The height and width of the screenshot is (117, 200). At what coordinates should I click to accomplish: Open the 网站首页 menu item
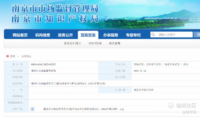[20, 35]
